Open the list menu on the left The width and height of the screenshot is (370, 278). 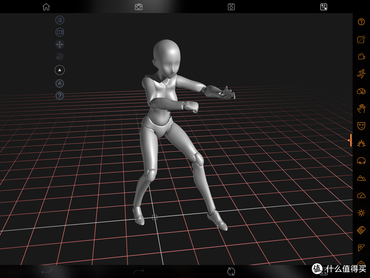point(60,20)
